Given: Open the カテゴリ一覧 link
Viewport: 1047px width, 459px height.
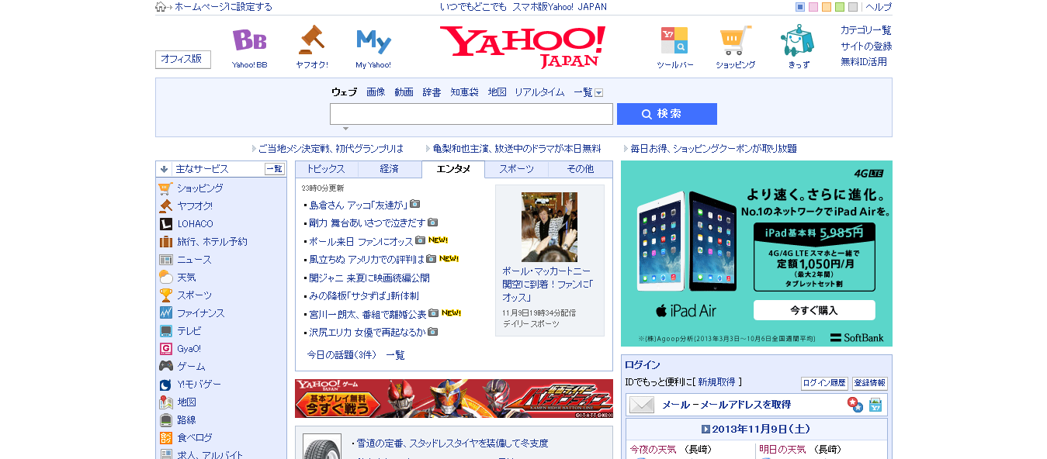Looking at the screenshot, I should pos(865,30).
